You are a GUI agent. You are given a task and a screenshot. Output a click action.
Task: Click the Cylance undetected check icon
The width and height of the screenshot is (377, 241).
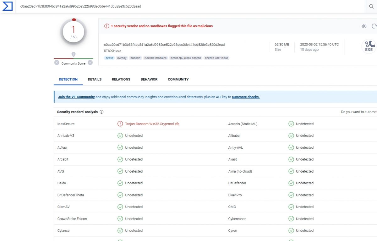click(x=120, y=230)
